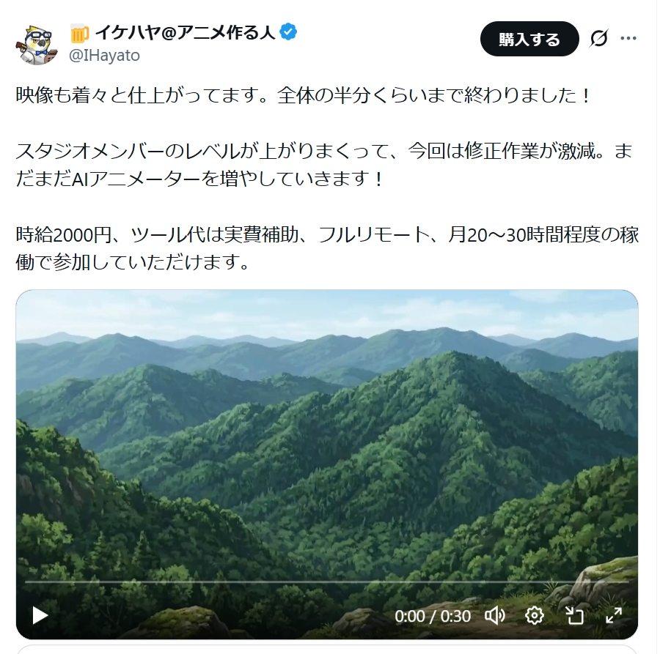Viewport: 660px width, 654px height.
Task: Click the 購入する button
Action: click(529, 39)
